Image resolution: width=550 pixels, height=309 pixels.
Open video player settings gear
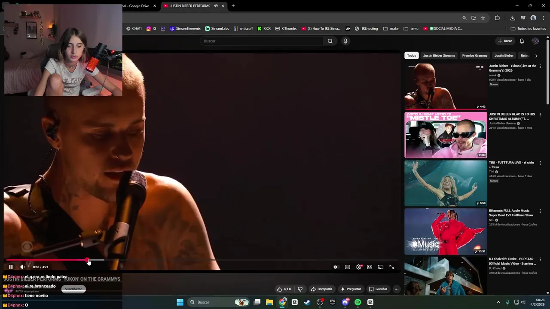pos(359,267)
